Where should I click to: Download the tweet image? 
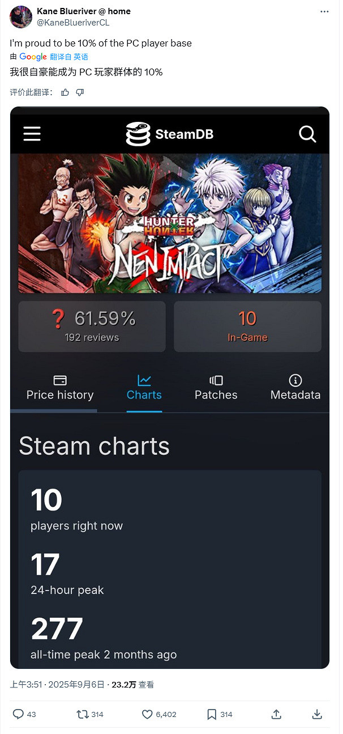pos(317,714)
